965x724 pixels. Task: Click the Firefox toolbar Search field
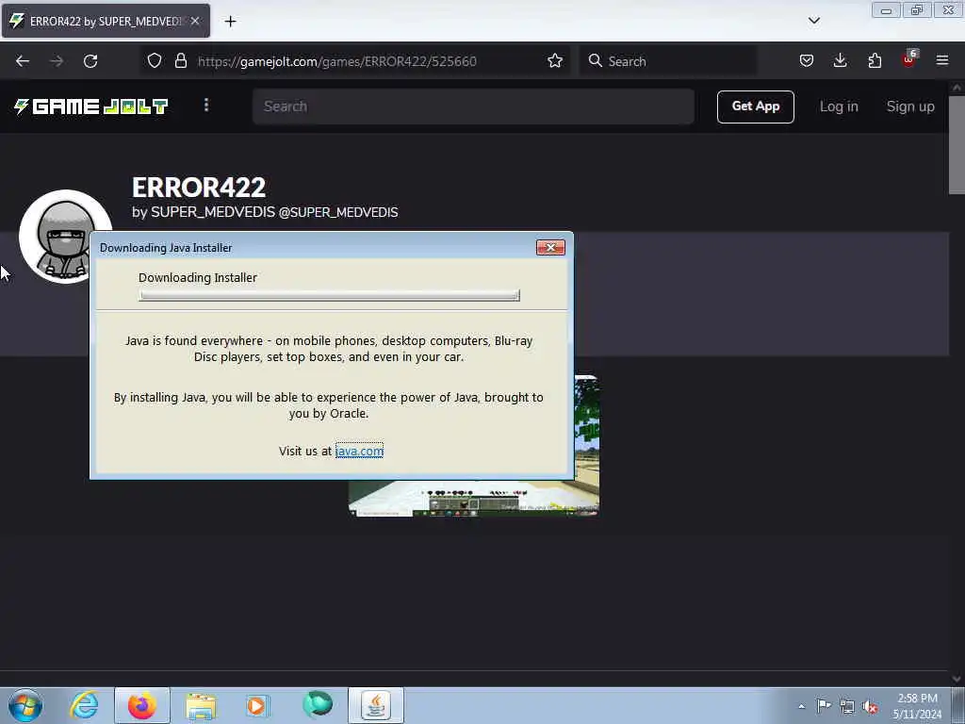pos(668,61)
